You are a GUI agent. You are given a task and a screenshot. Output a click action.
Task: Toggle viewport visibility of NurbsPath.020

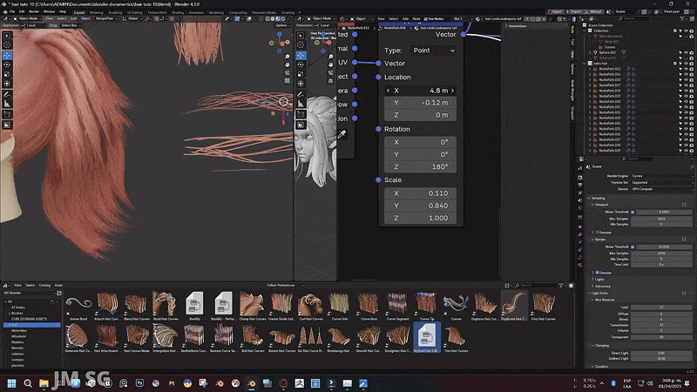[686, 101]
